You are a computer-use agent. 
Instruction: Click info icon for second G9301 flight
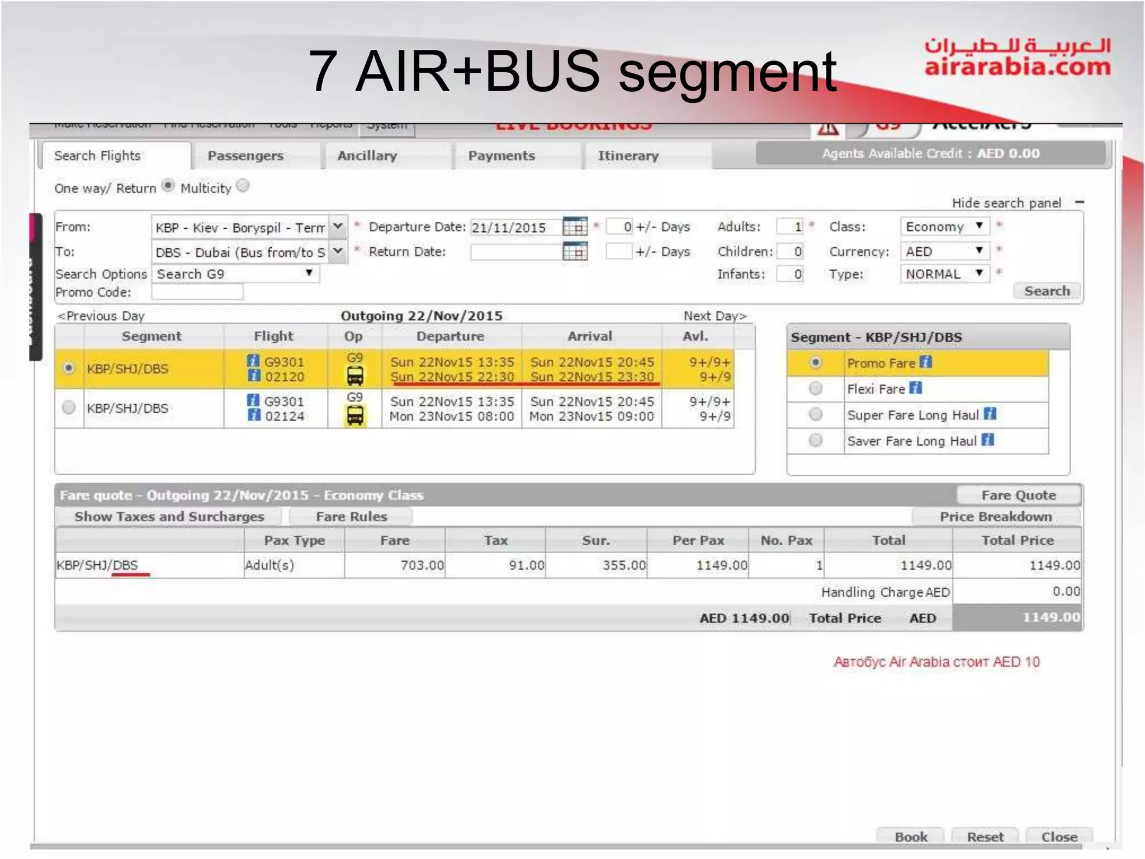pyautogui.click(x=253, y=400)
